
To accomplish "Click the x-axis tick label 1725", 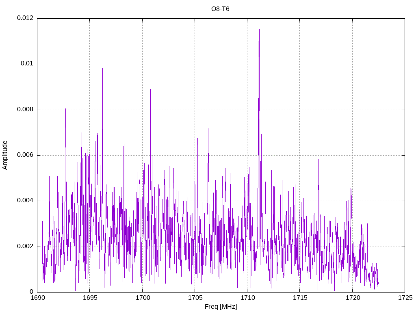I will 405,298.
